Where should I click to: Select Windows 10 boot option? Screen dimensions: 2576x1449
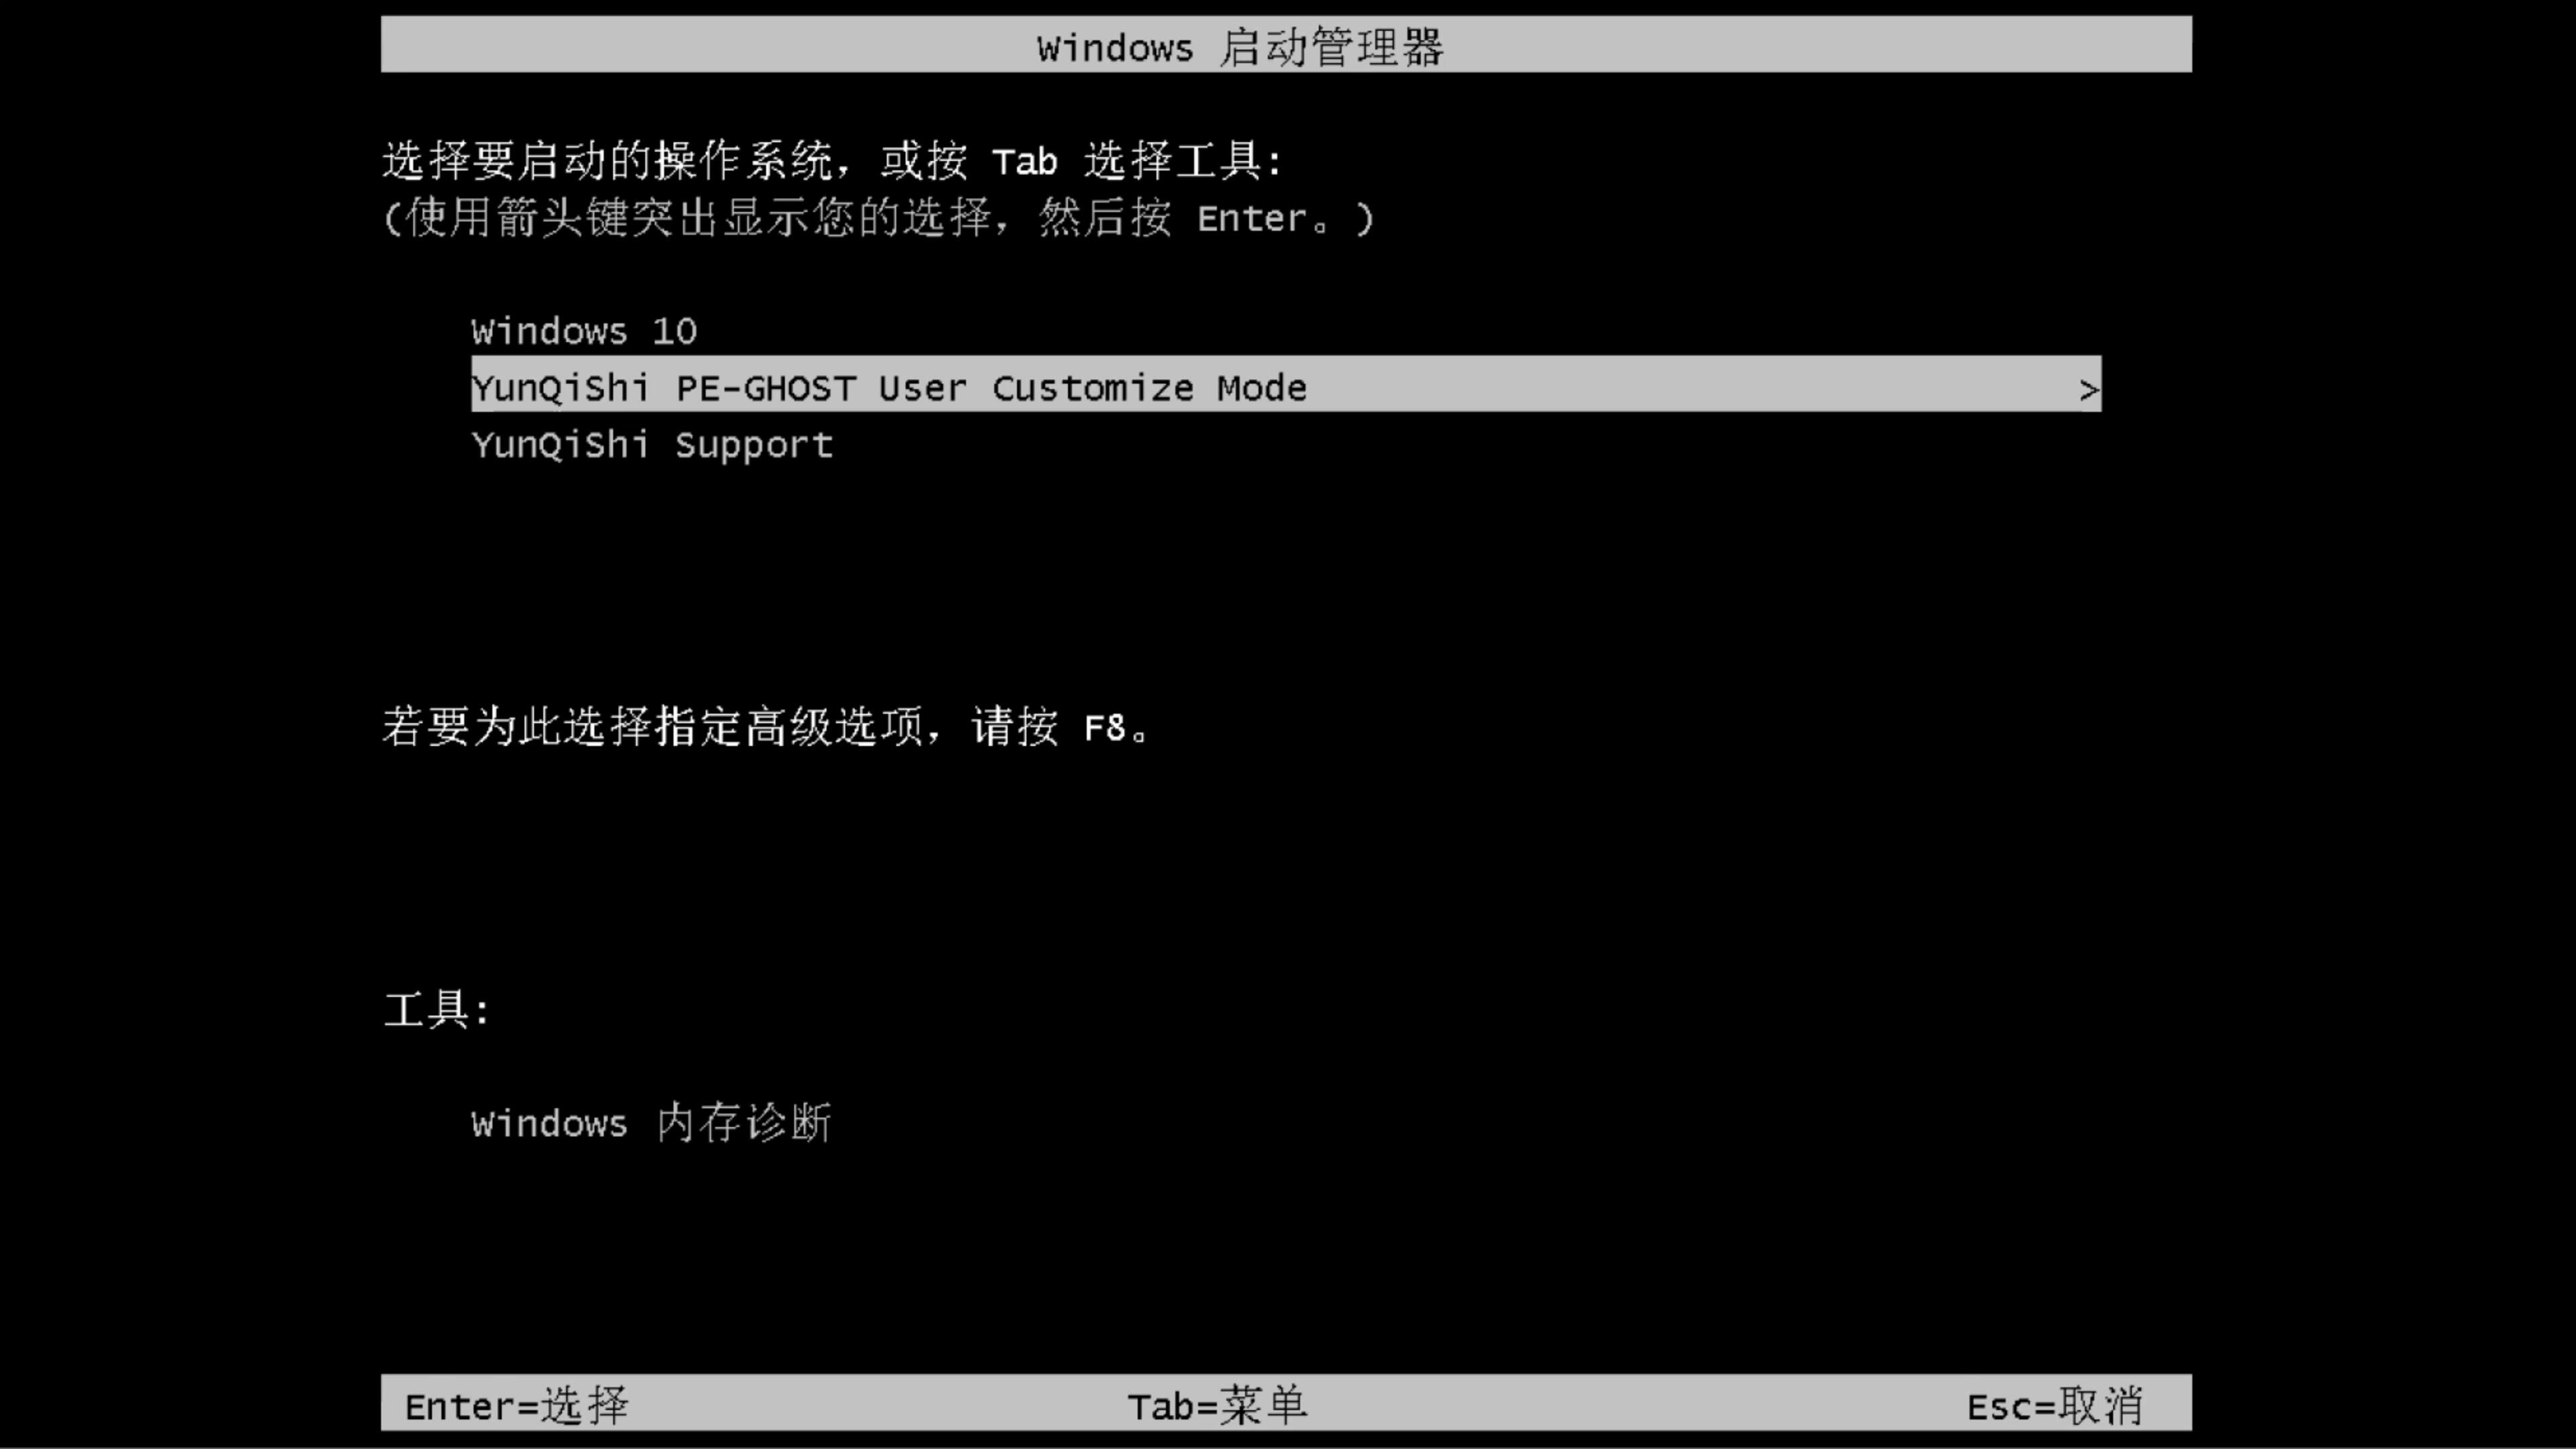tap(582, 329)
